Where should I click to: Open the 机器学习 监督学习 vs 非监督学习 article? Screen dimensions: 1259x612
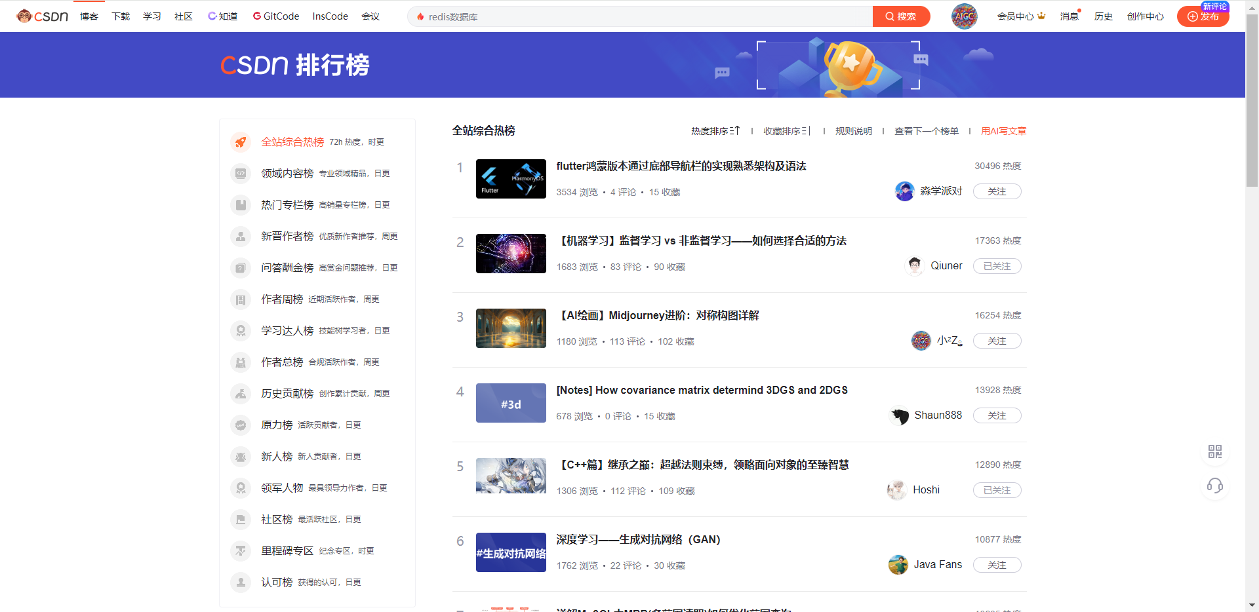tap(702, 241)
